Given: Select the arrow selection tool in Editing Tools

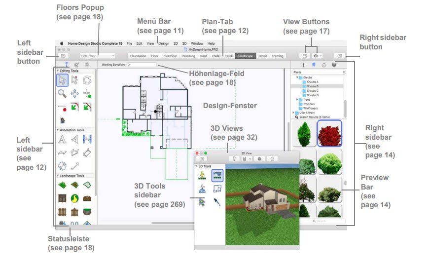Looking at the screenshot, I should (62, 80).
